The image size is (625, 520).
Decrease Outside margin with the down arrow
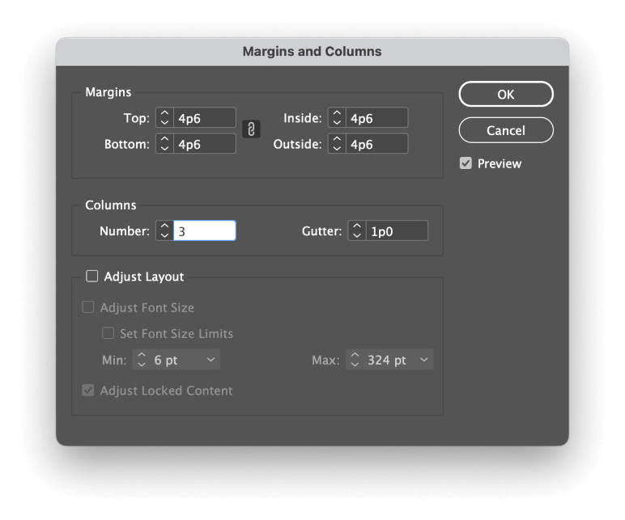coord(337,148)
